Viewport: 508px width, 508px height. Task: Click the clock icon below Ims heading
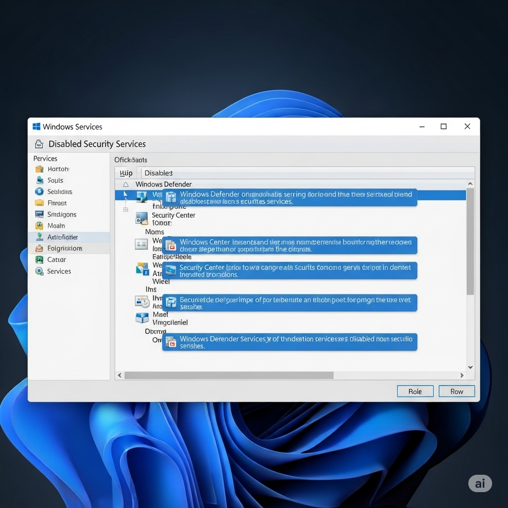142,302
